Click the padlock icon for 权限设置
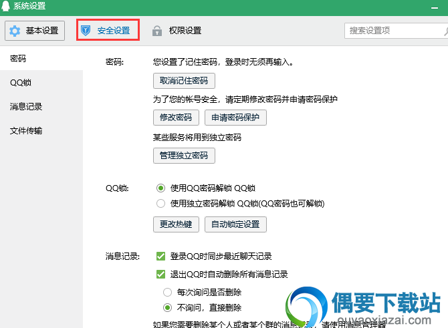 (157, 31)
